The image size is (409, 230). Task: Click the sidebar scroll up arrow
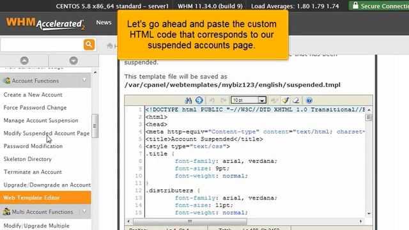pos(95,72)
